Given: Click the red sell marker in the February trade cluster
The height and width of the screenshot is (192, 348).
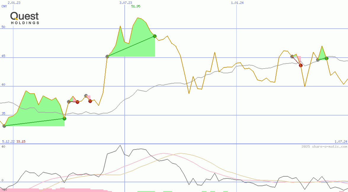Looking at the screenshot, I should pyautogui.click(x=78, y=102).
